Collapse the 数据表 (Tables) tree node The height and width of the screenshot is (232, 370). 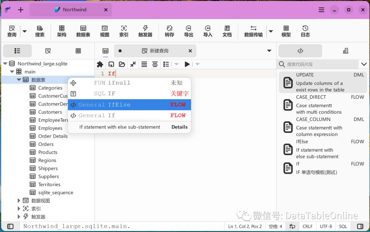pos(19,80)
